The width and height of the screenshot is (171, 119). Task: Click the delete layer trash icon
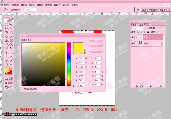tap(161, 86)
